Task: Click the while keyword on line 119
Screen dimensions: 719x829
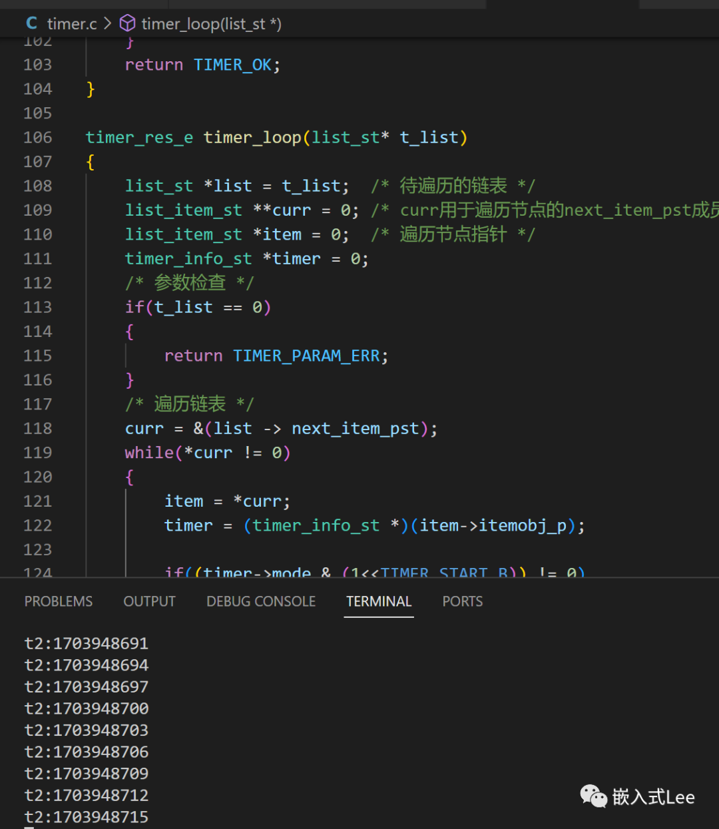Action: point(149,453)
